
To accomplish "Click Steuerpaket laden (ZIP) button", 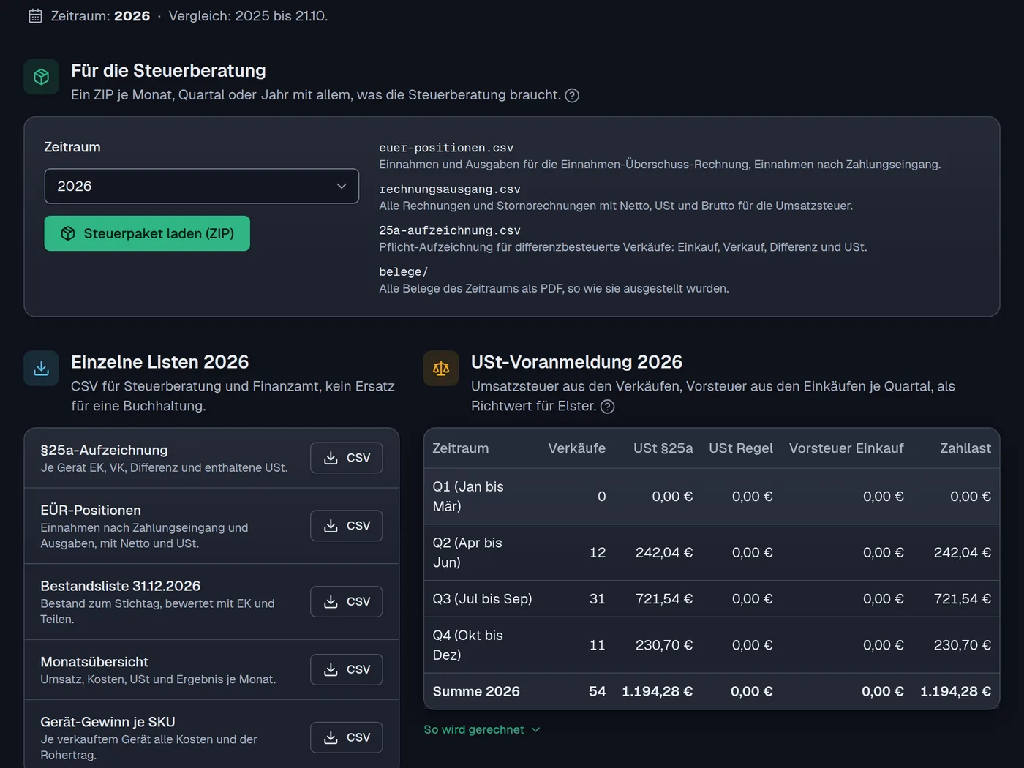I will 147,233.
